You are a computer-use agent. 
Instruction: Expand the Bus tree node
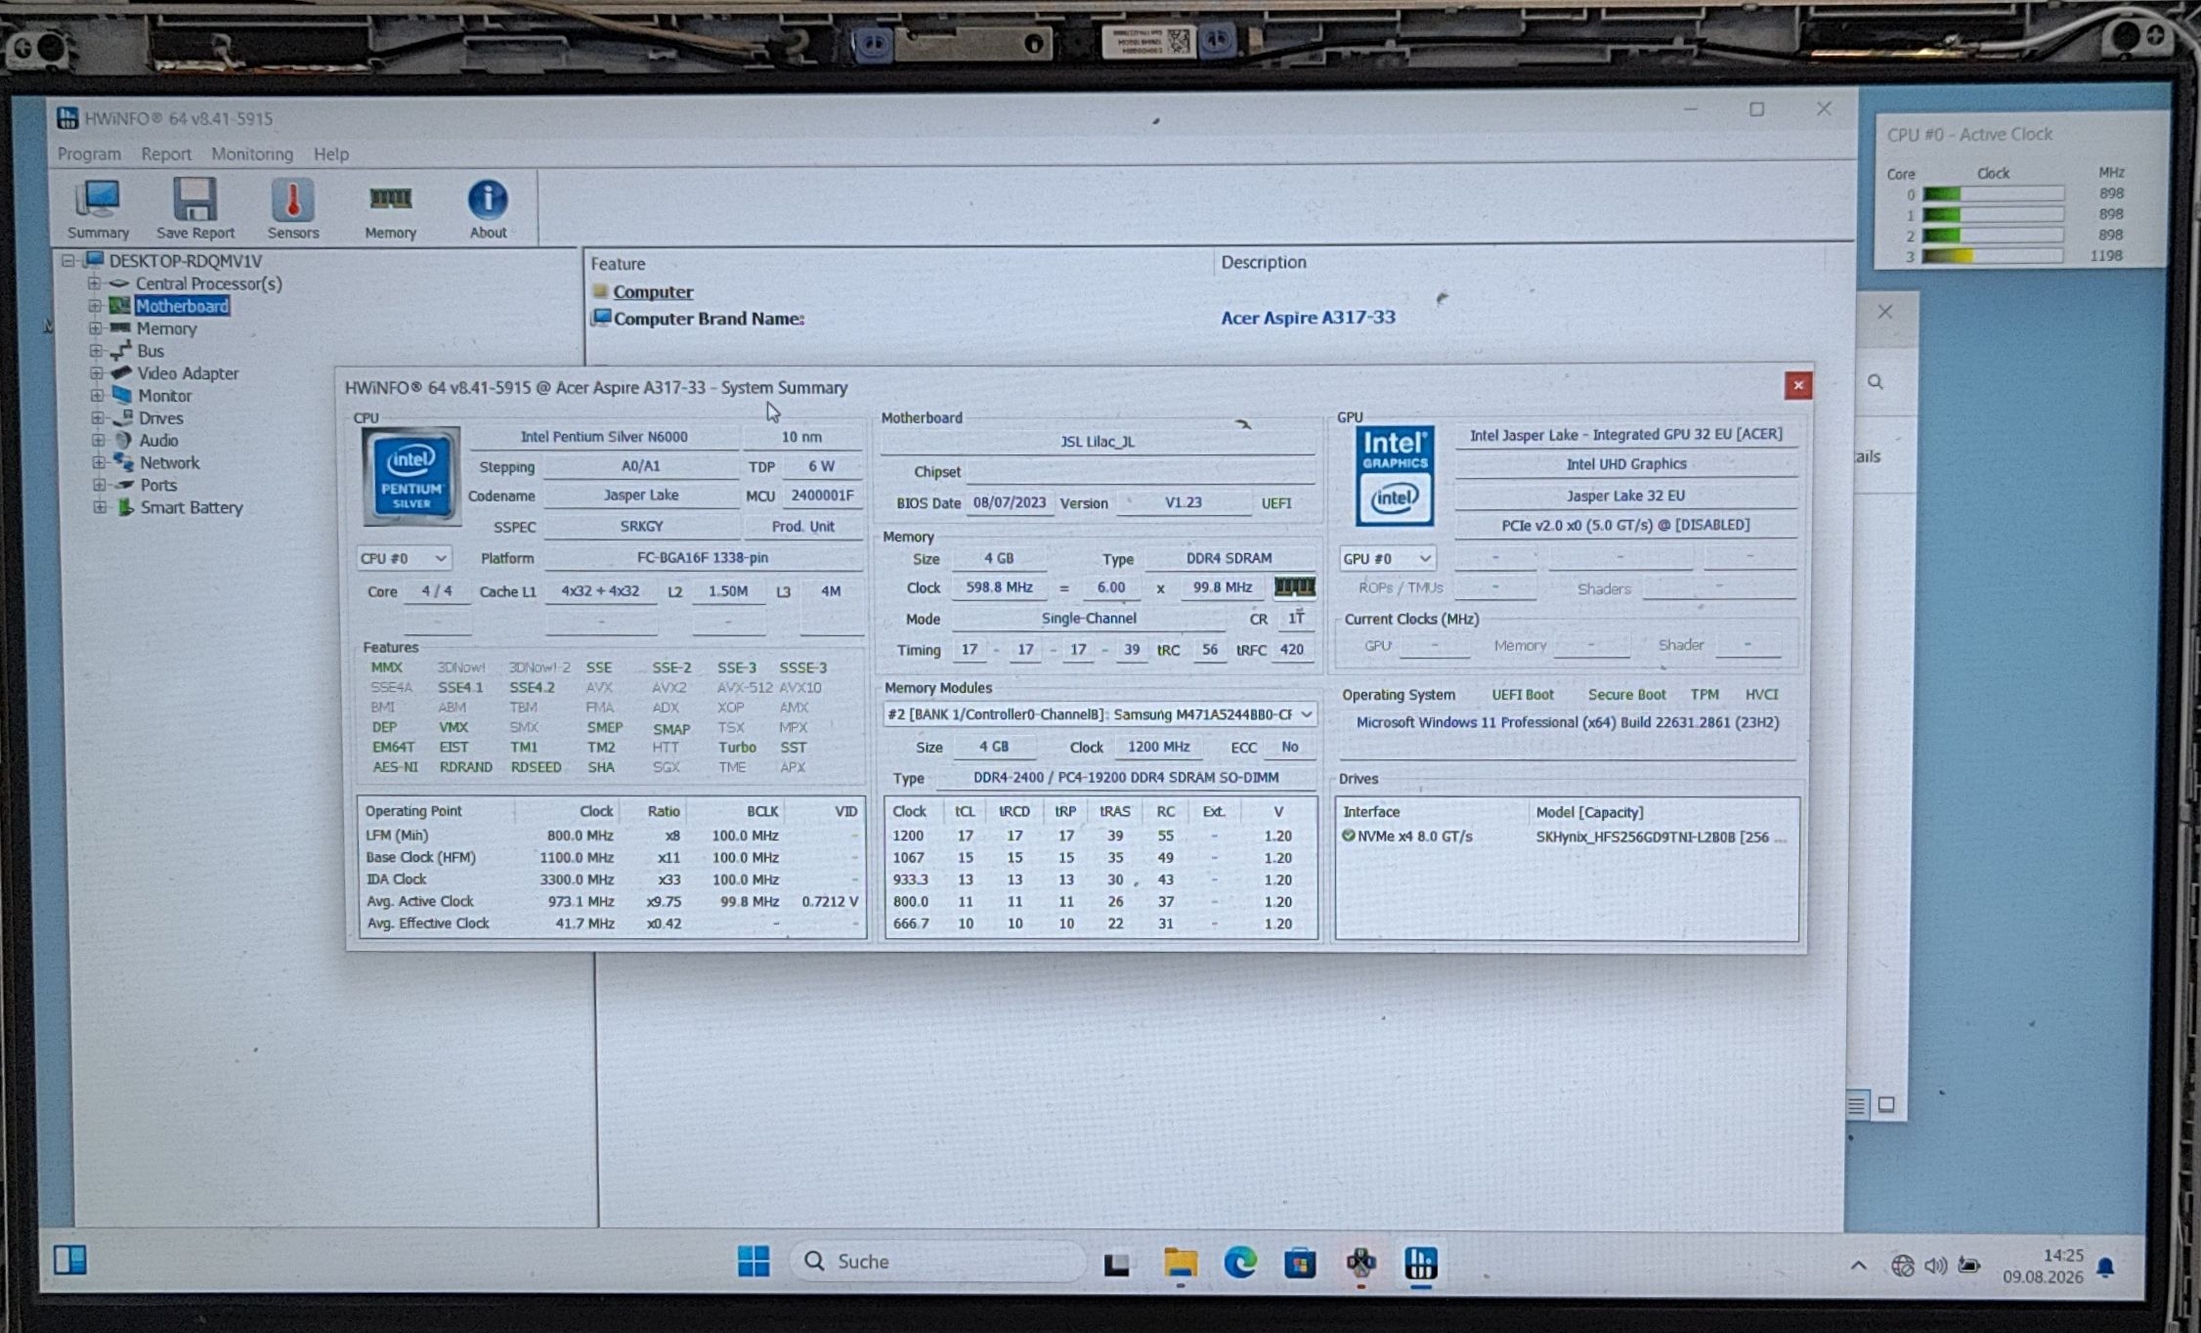tap(96, 351)
